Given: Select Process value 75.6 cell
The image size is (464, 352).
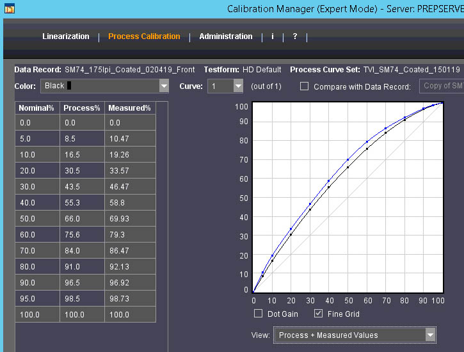Looking at the screenshot, I should (82, 234).
